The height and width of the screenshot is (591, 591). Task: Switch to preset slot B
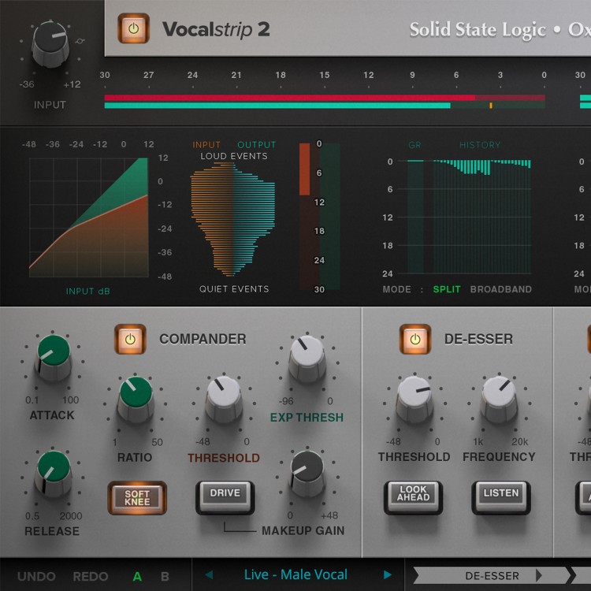(165, 576)
